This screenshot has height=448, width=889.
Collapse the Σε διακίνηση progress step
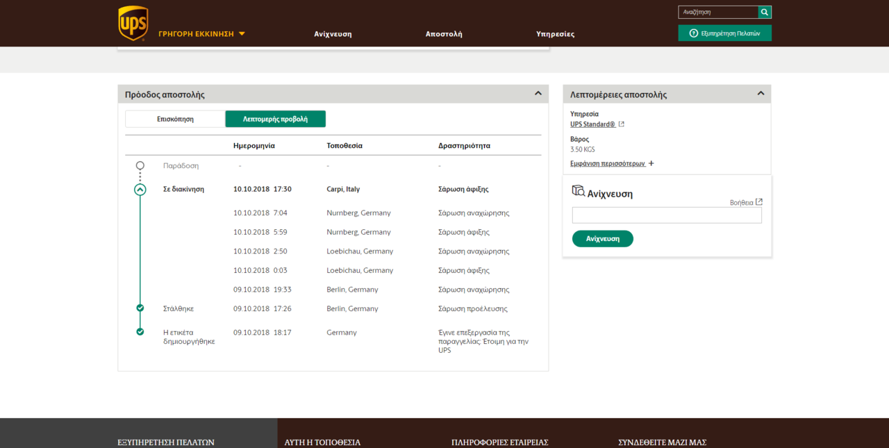tap(140, 189)
